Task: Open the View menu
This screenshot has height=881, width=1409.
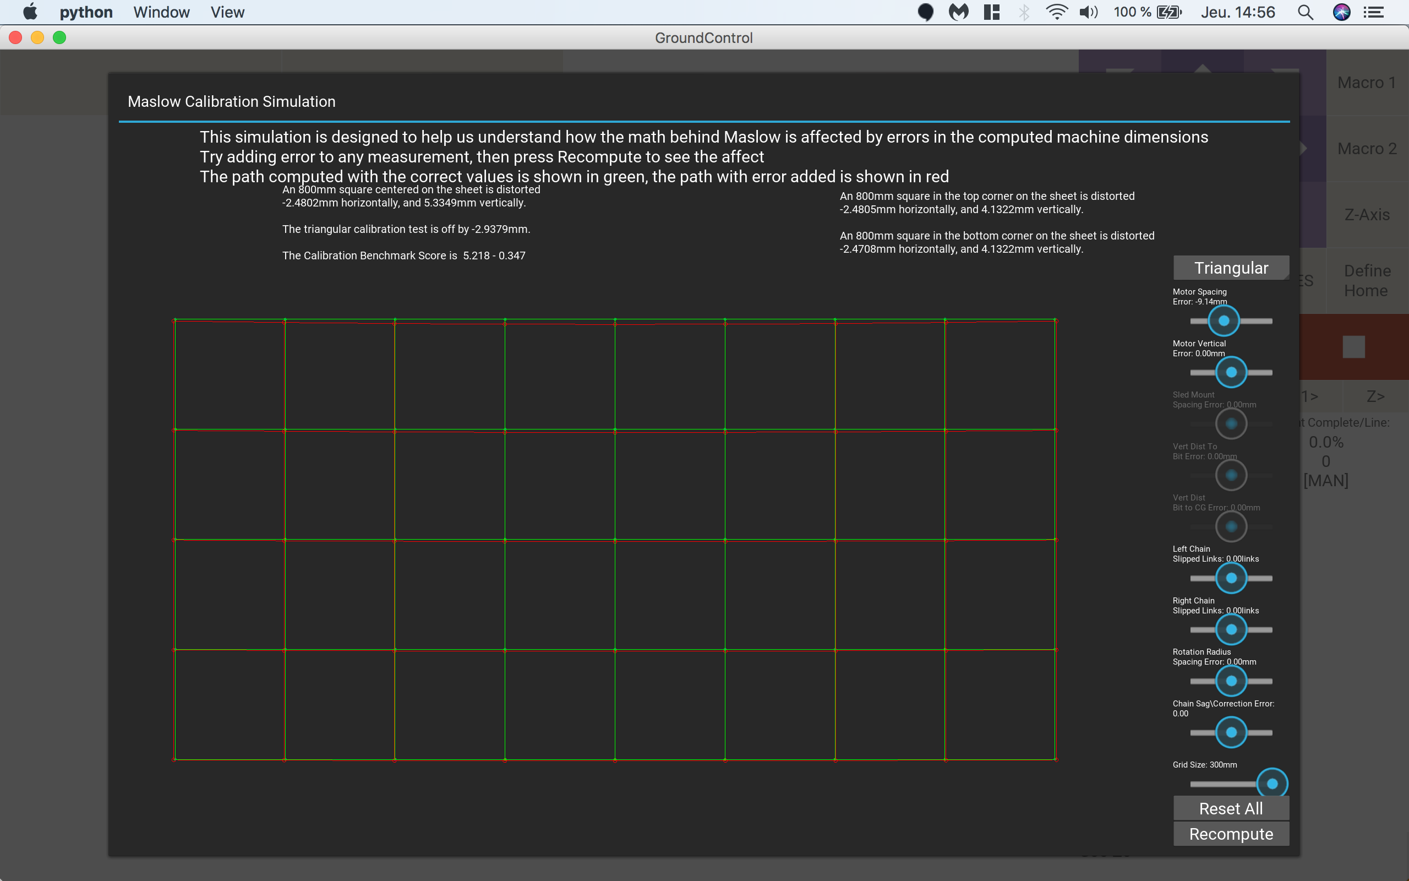Action: (227, 12)
